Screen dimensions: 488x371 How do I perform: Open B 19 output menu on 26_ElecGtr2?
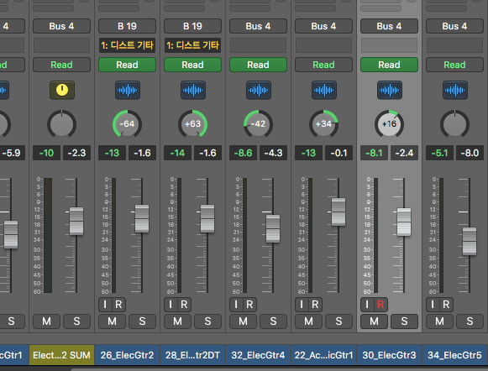128,26
